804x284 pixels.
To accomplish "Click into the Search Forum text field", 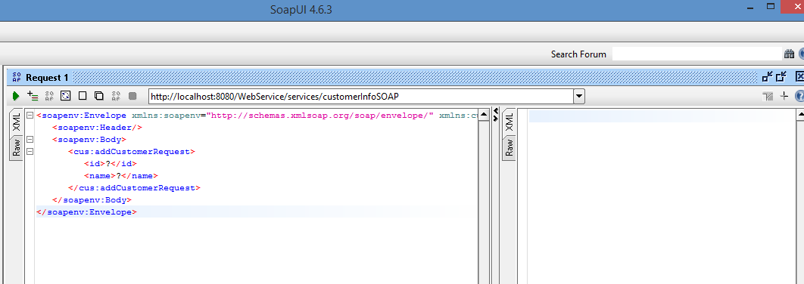I will click(x=696, y=54).
